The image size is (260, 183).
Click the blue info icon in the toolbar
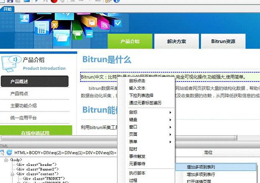click(116, 1)
